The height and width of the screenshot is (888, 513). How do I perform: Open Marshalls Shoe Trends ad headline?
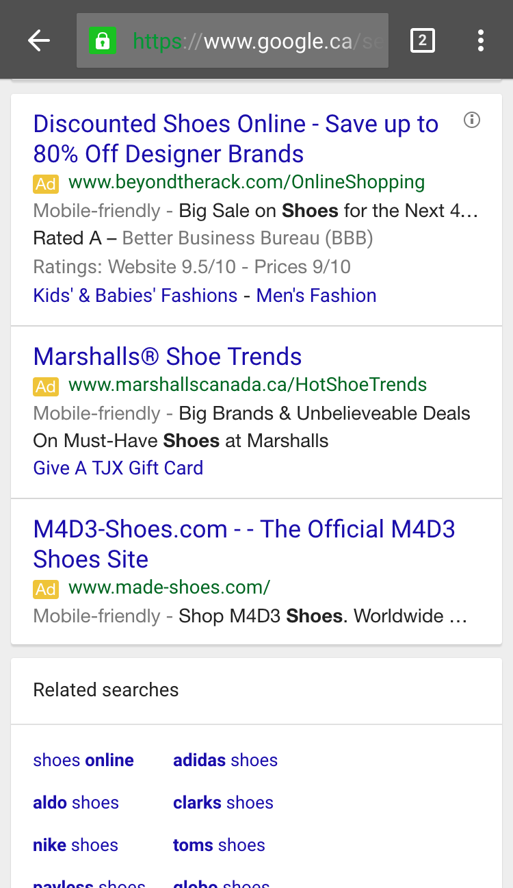pyautogui.click(x=168, y=357)
